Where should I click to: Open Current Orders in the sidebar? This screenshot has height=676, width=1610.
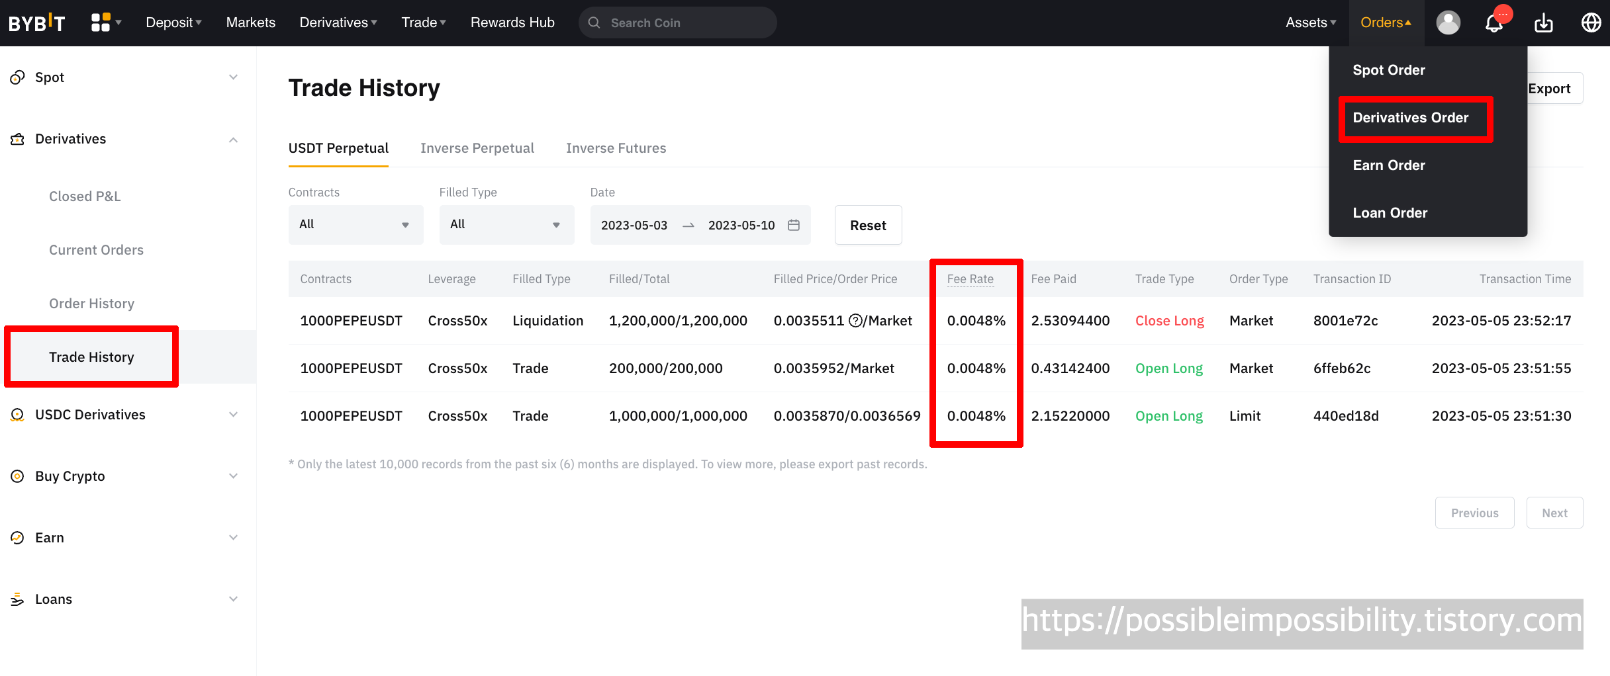pyautogui.click(x=96, y=250)
